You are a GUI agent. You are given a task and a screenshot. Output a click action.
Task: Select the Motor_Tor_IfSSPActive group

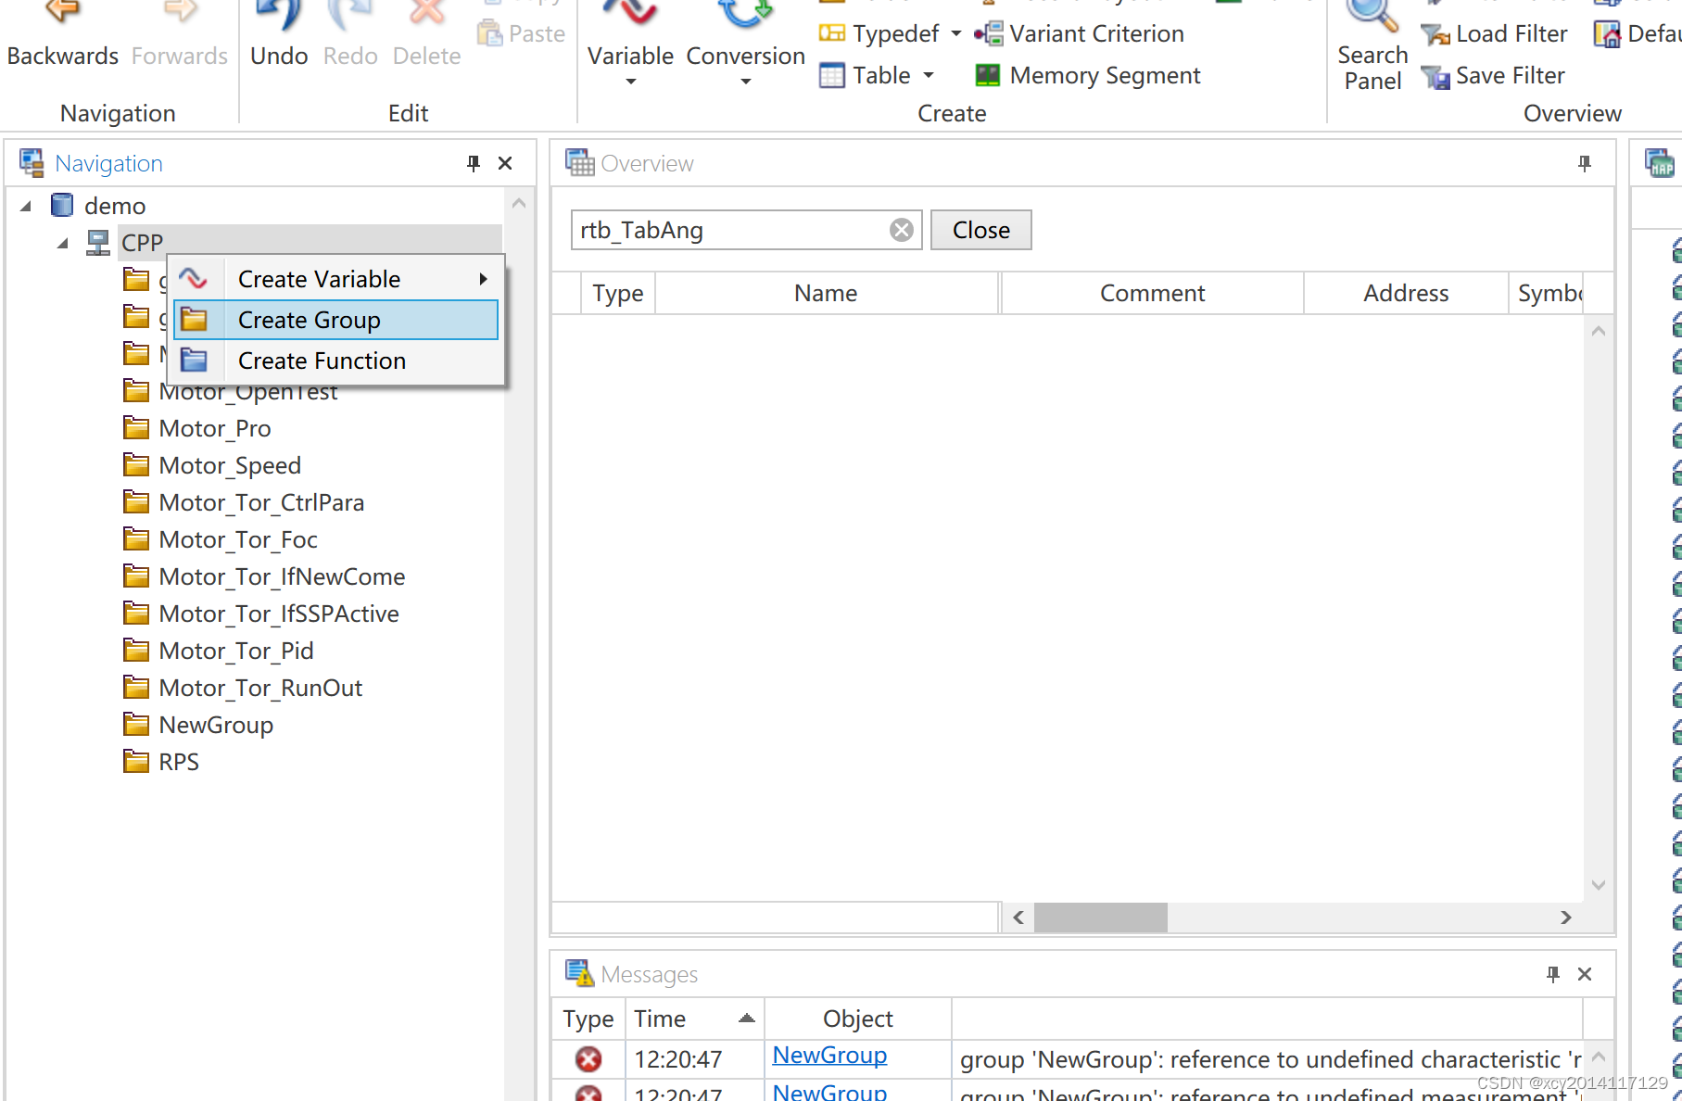coord(279,614)
